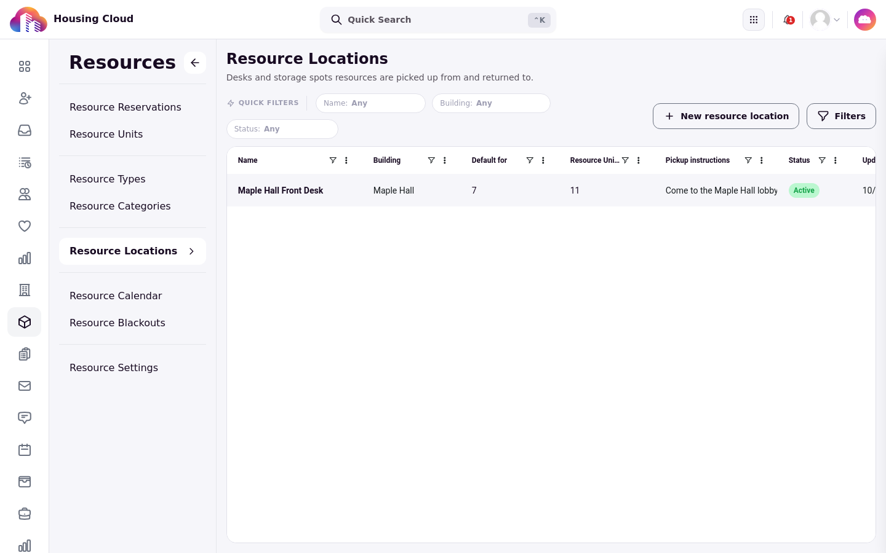Click the pink cloud avatar icon
The height and width of the screenshot is (553, 886).
pyautogui.click(x=865, y=20)
